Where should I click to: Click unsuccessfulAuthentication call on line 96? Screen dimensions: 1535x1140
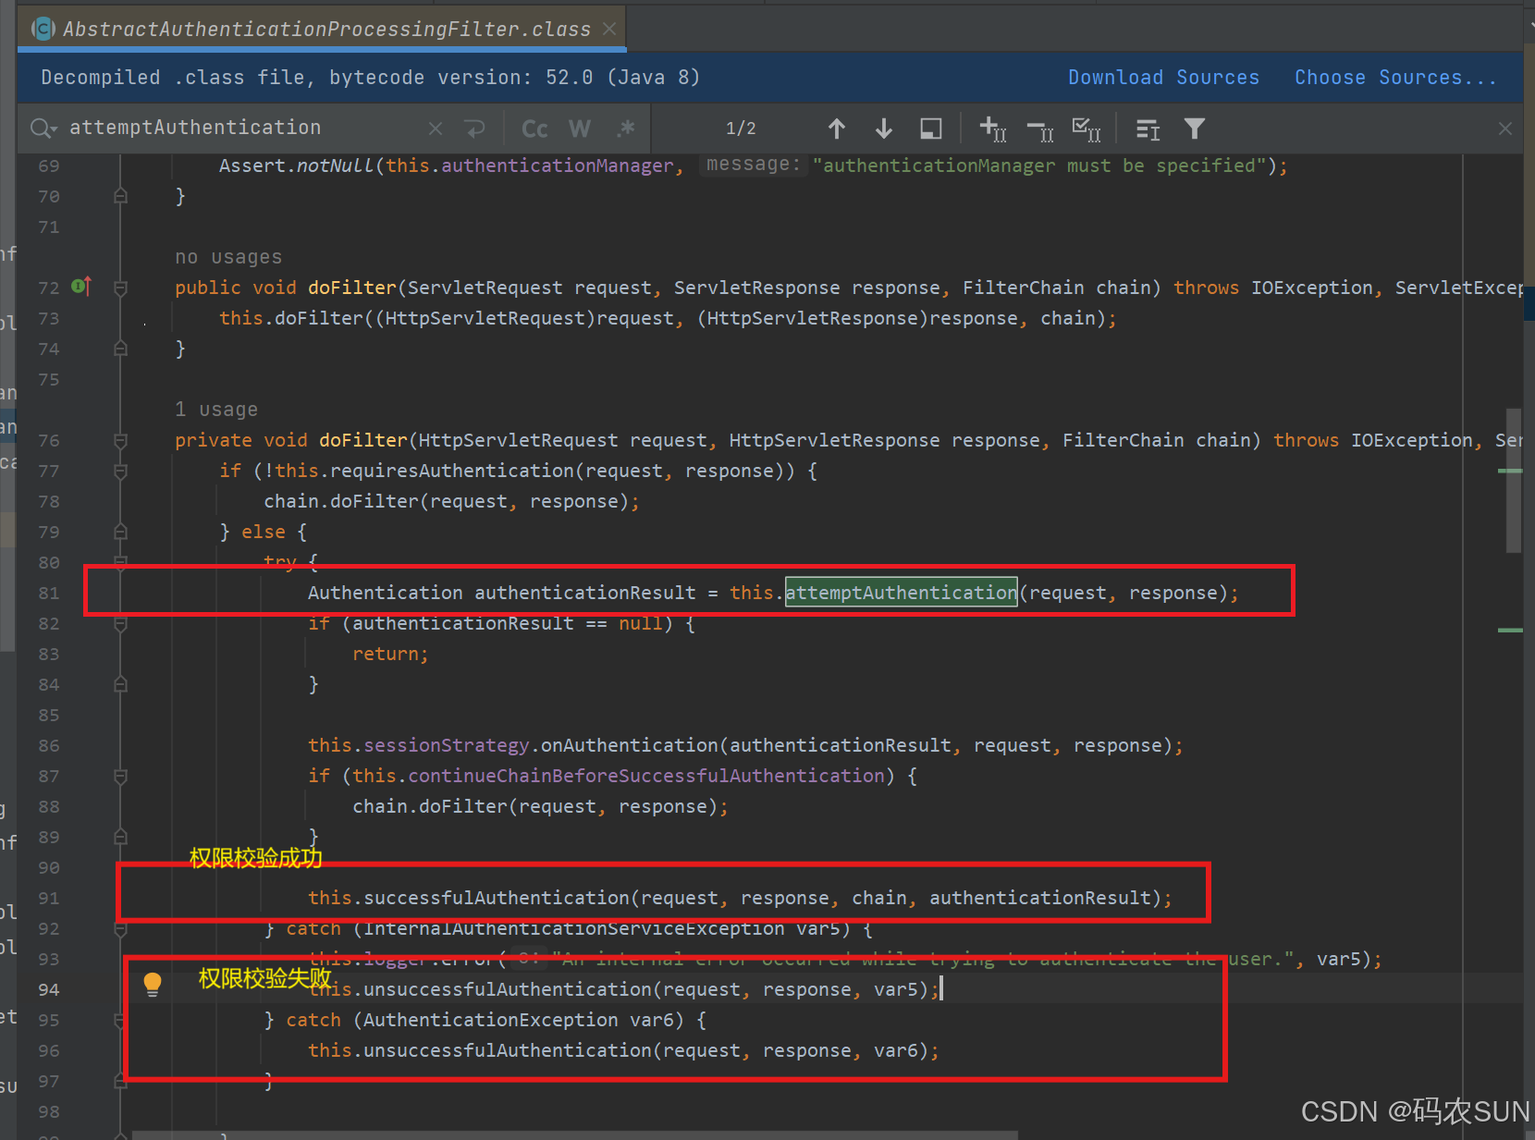tap(508, 1050)
